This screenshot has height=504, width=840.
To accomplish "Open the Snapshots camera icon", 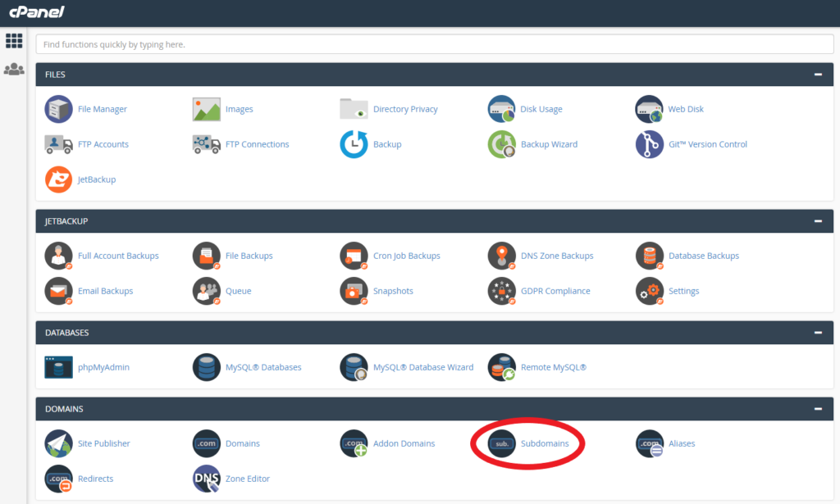I will click(354, 291).
